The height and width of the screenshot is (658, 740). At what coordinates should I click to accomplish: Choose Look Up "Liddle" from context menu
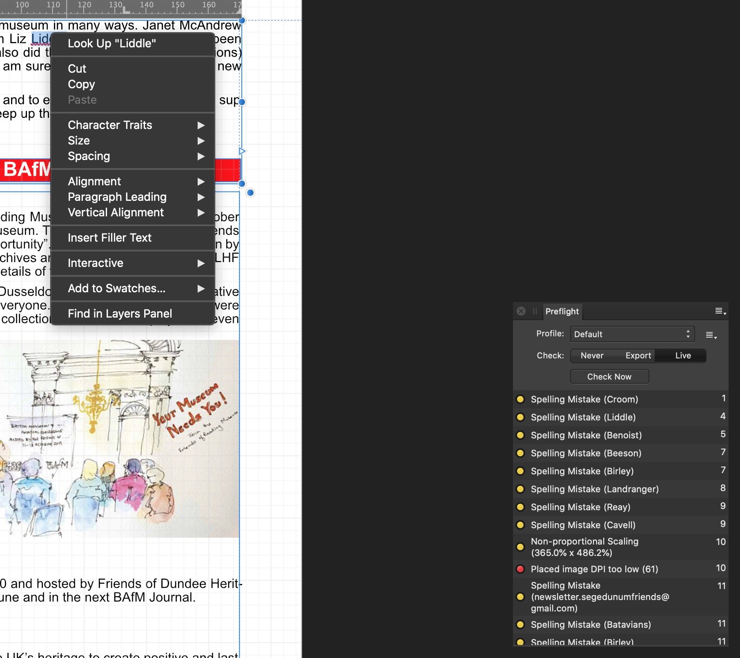click(x=133, y=43)
